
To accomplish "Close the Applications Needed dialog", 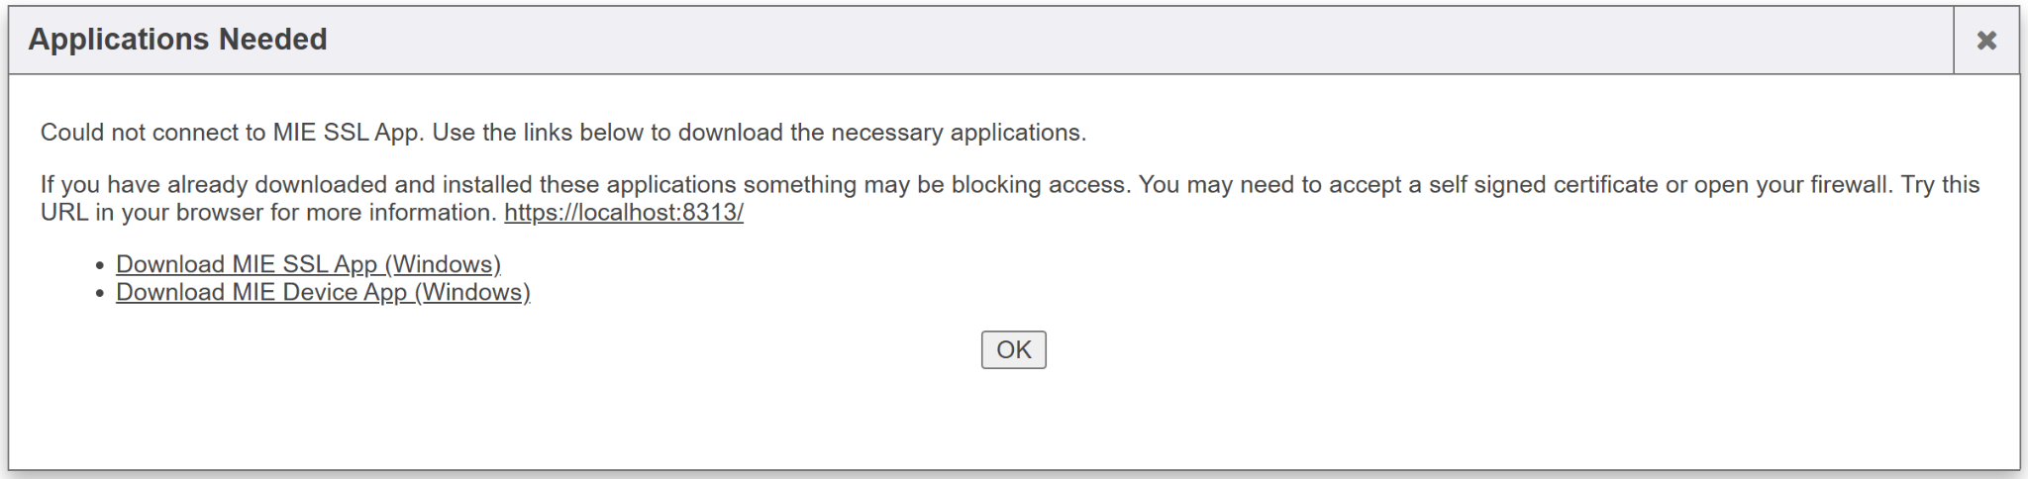I will click(x=1985, y=40).
